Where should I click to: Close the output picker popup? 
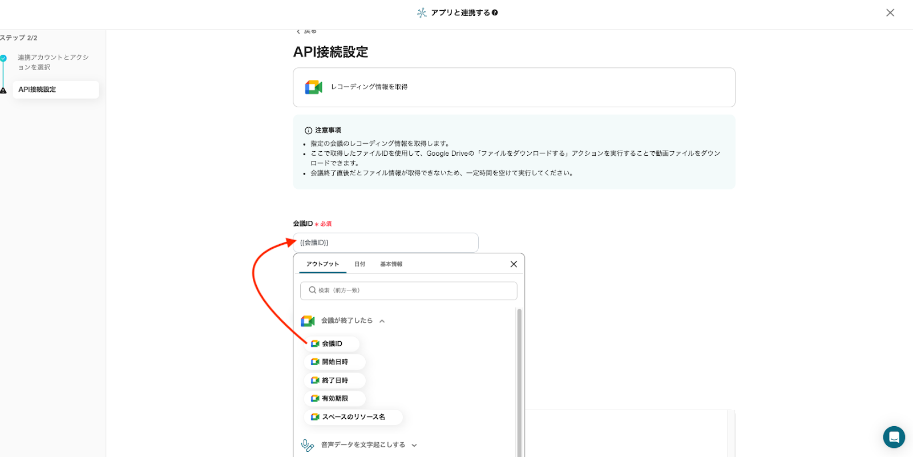(513, 264)
